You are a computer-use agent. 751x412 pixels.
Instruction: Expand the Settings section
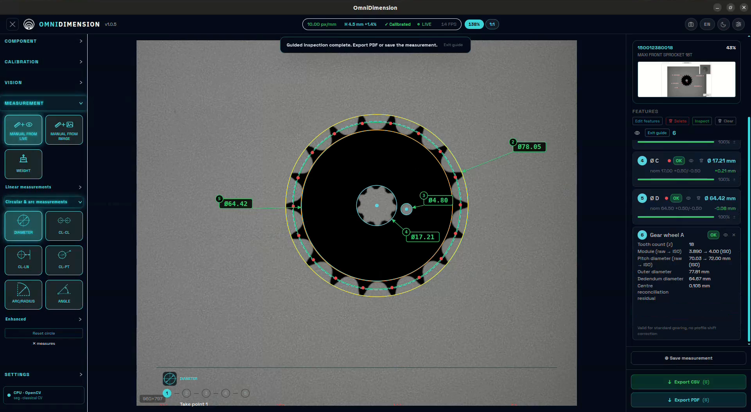43,374
